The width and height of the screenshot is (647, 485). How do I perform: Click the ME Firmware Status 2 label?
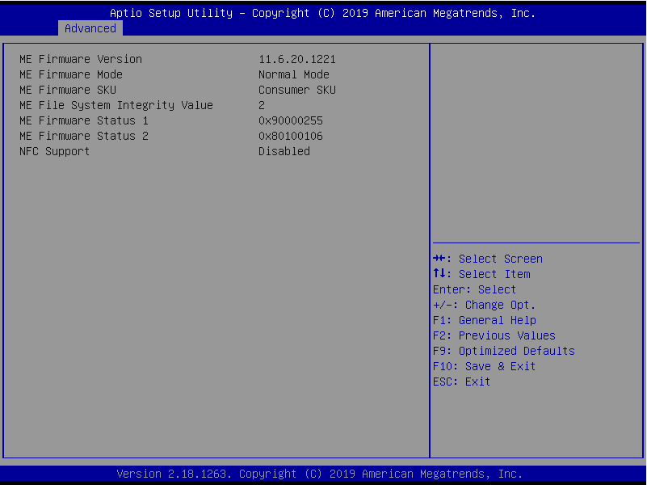[84, 136]
